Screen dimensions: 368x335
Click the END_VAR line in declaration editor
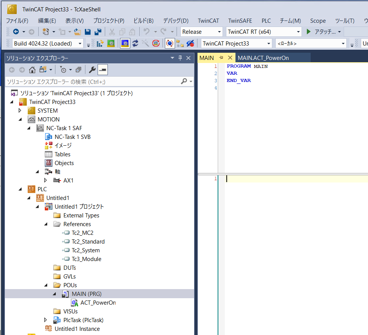click(x=238, y=80)
